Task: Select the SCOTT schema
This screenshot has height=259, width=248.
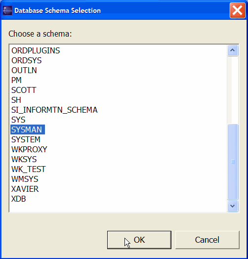Action: (24, 90)
